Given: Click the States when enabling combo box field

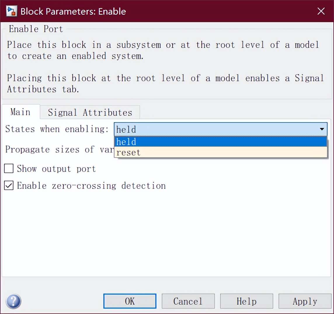Looking at the screenshot, I should (x=216, y=129).
